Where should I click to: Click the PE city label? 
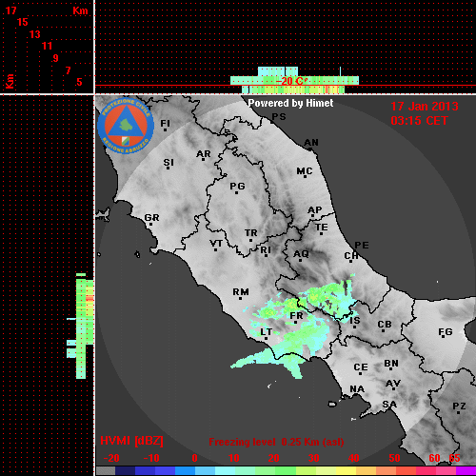362,246
